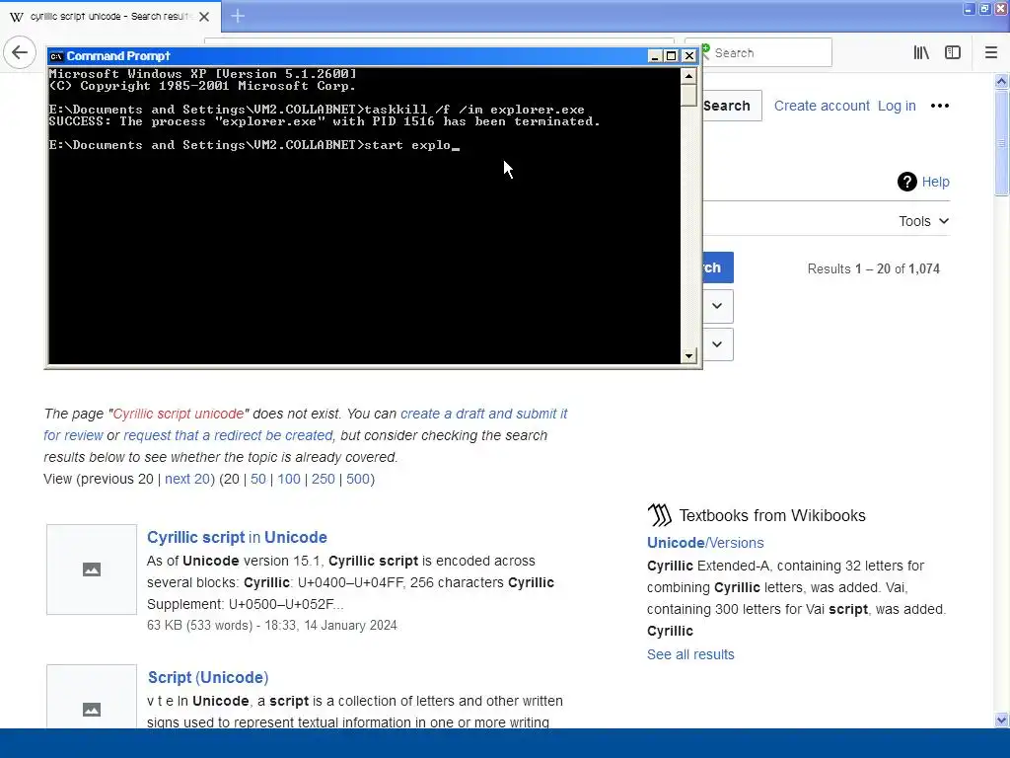Close the Wikipedia search results tab
The width and height of the screenshot is (1010, 758).
tap(204, 17)
